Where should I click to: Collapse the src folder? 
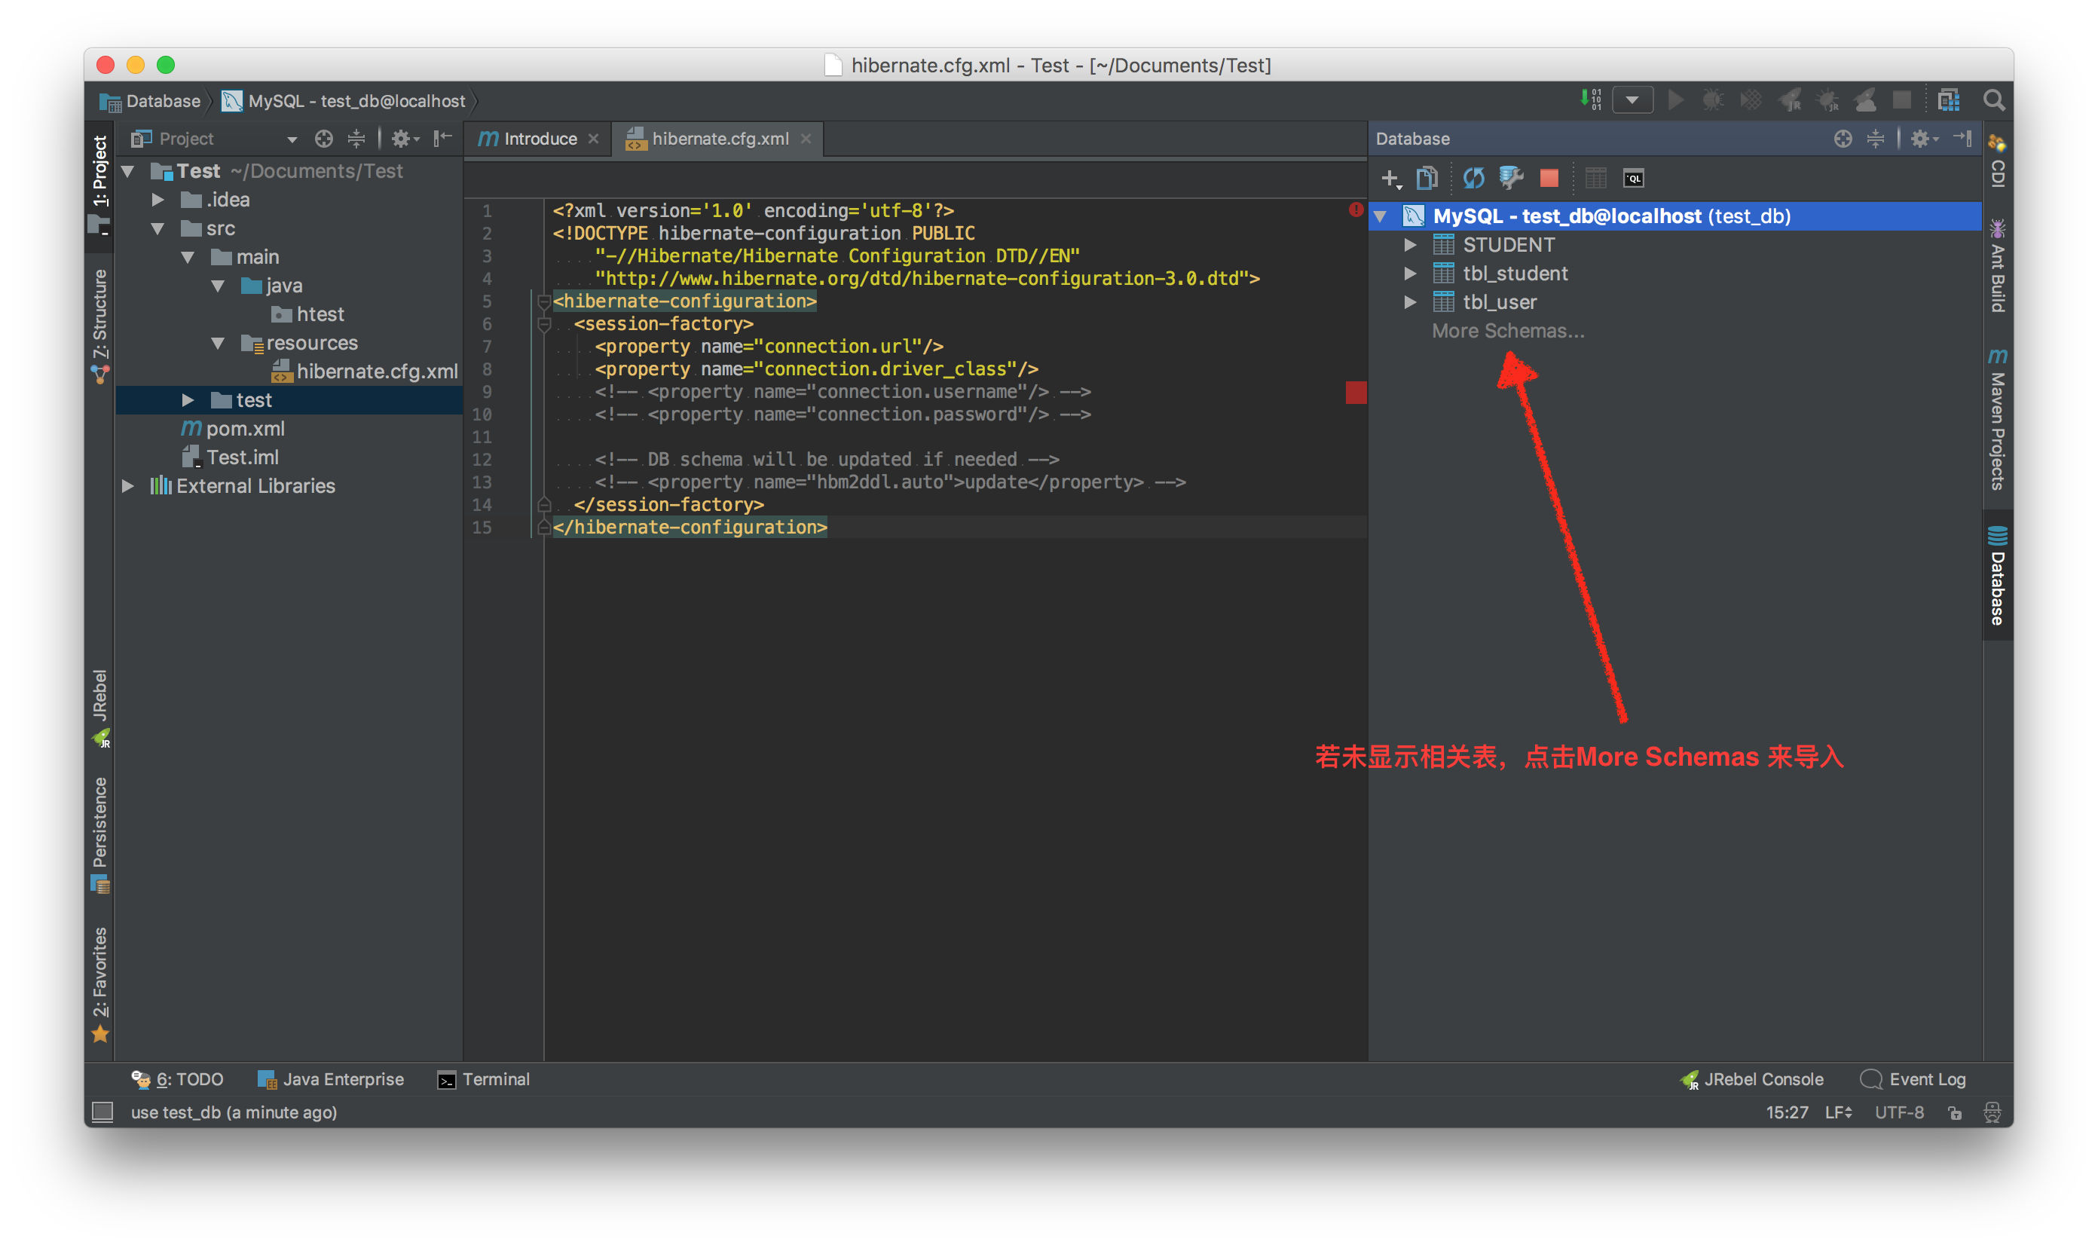pos(158,229)
